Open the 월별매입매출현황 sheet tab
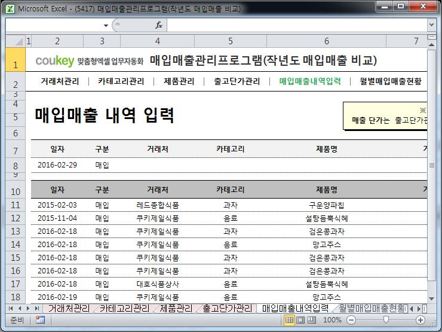 coord(372,308)
